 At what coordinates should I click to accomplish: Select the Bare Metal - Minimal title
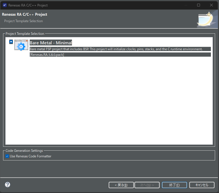(51, 43)
